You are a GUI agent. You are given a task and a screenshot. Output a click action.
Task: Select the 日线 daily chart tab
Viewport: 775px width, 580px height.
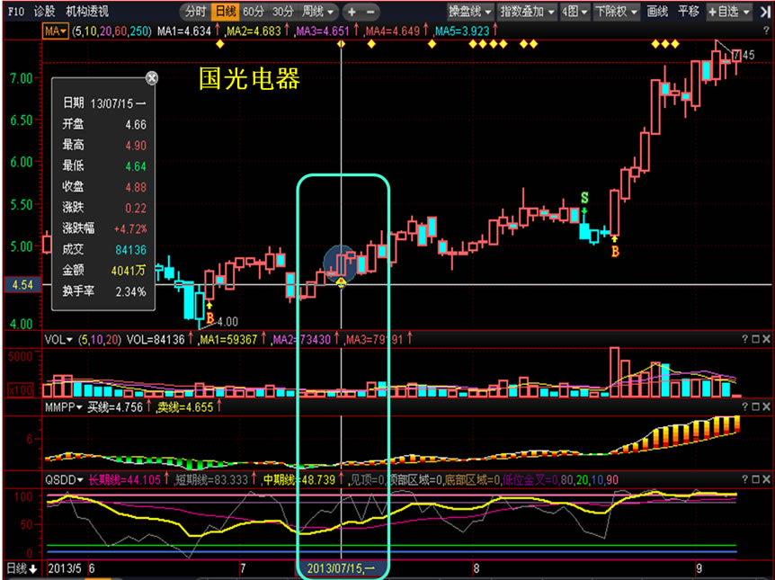pos(226,12)
